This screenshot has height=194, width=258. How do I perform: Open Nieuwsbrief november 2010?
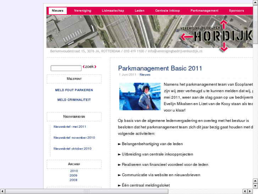pyautogui.click(x=74, y=138)
